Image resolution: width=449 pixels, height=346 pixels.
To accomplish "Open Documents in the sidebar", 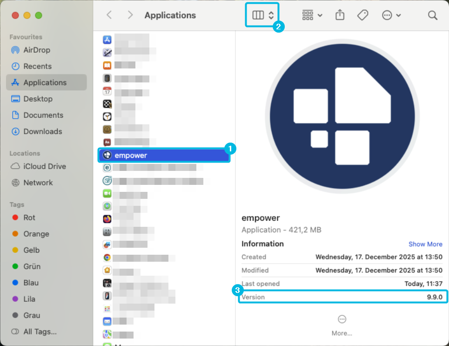I will coord(47,115).
